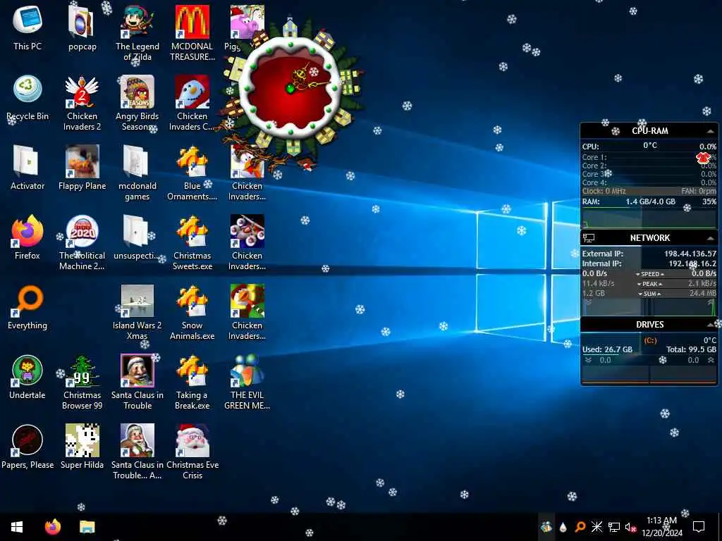Select the Snow Animals.exe icon
This screenshot has height=541, width=722.
pos(192,312)
